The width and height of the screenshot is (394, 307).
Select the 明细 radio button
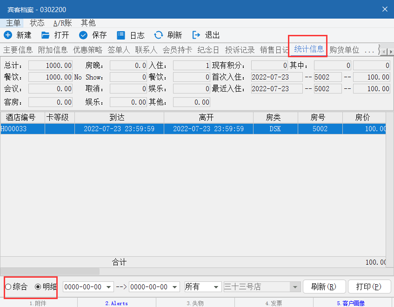coord(38,287)
